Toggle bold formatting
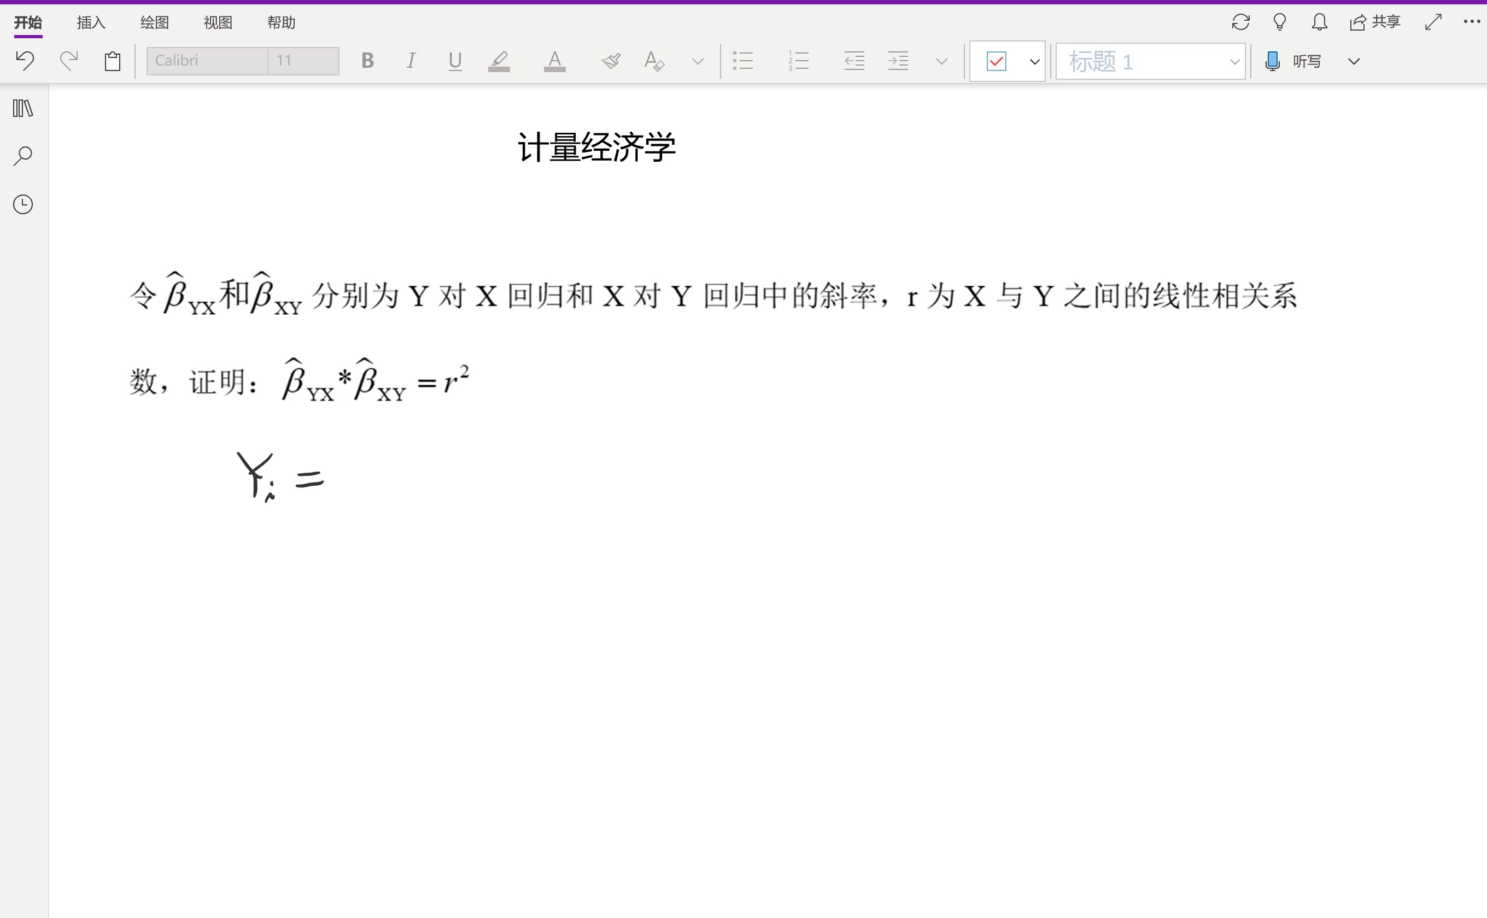1487x918 pixels. [367, 61]
